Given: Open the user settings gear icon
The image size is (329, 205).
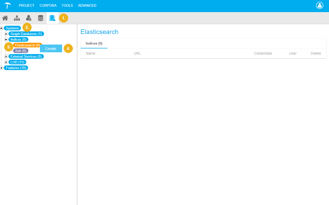Looking at the screenshot, I should click(29, 18).
